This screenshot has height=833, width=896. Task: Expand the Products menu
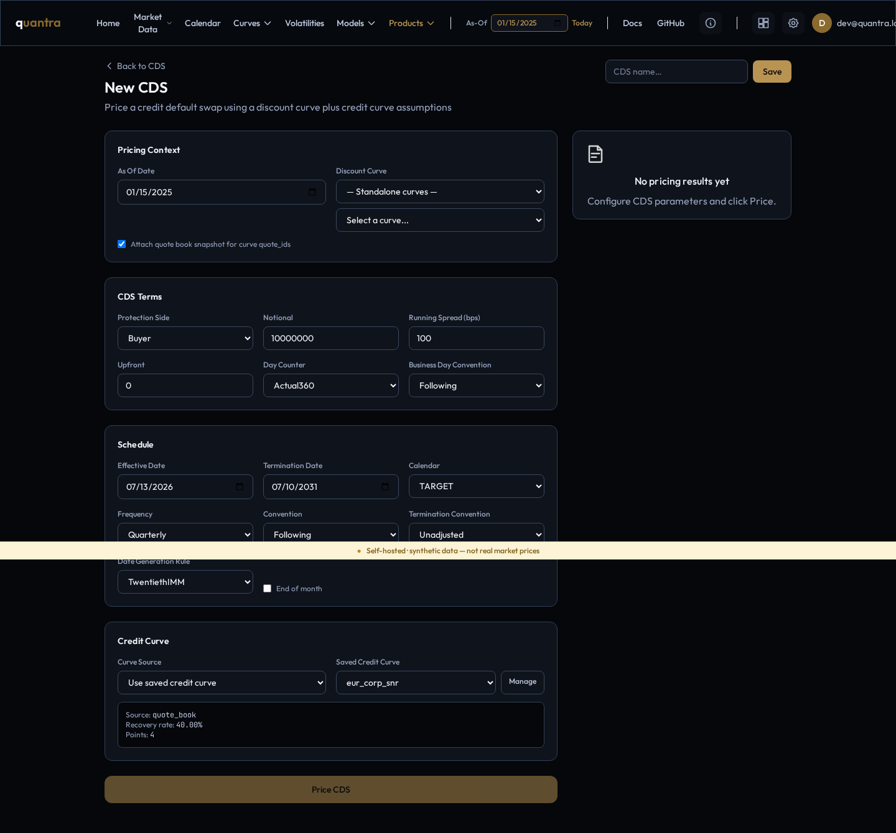(x=411, y=23)
